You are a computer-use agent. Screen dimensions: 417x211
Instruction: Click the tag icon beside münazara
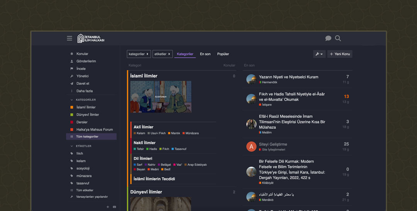click(x=71, y=176)
